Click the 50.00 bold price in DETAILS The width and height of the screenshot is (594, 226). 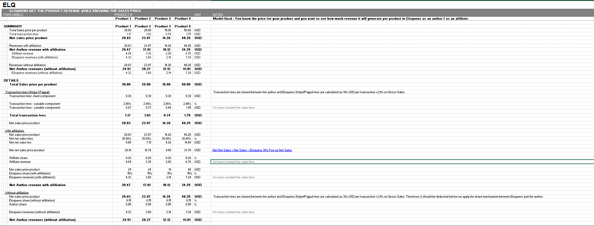point(186,84)
